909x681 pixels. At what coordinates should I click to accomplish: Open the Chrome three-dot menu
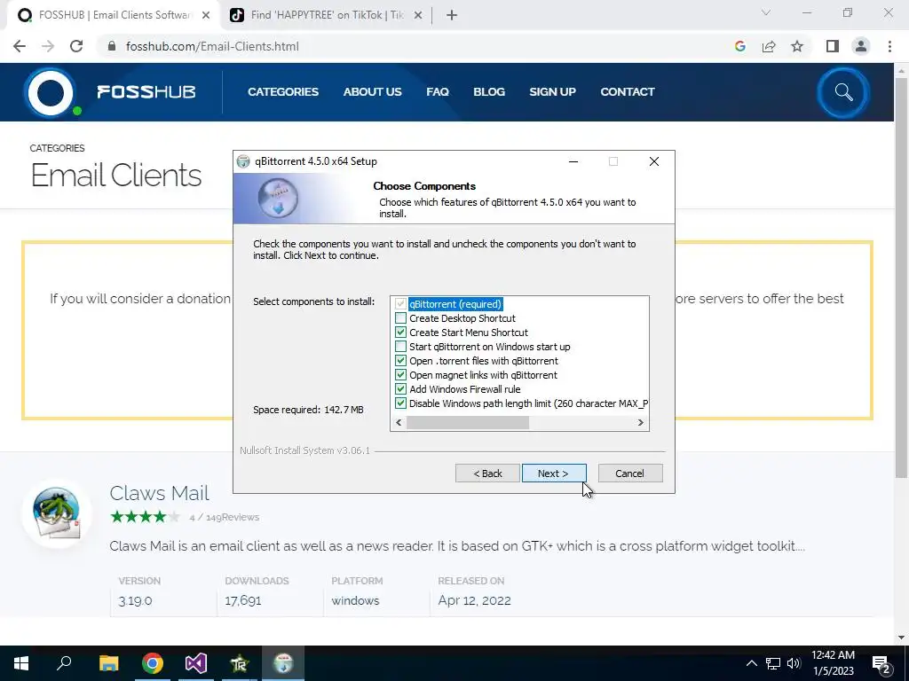pos(889,46)
